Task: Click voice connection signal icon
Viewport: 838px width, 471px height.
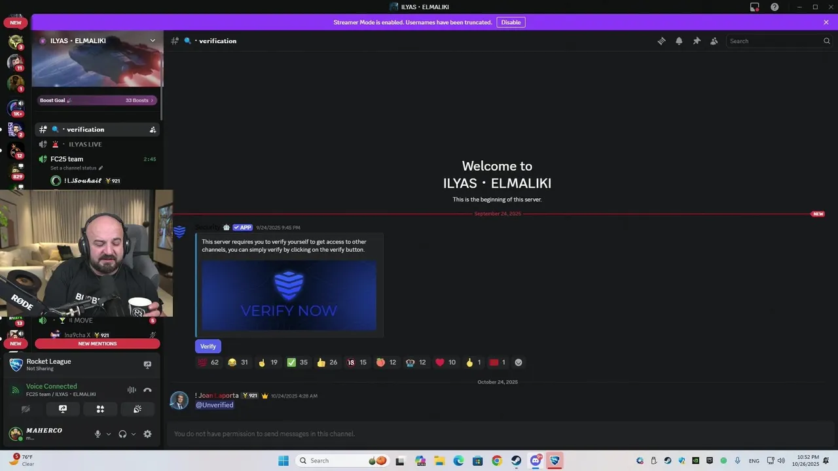Action: (15, 390)
